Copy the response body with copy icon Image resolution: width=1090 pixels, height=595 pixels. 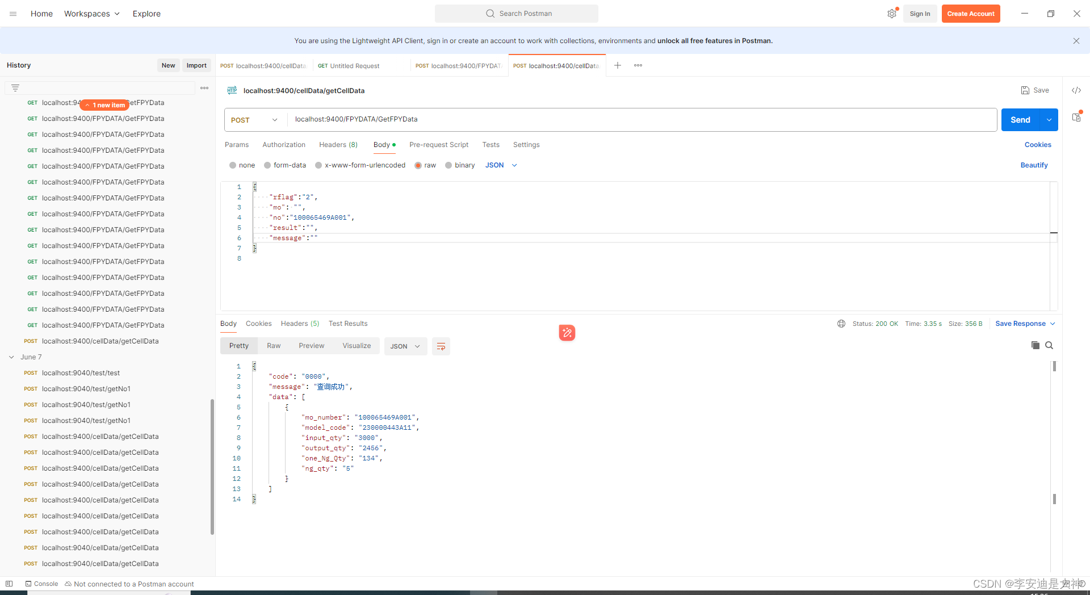point(1035,345)
